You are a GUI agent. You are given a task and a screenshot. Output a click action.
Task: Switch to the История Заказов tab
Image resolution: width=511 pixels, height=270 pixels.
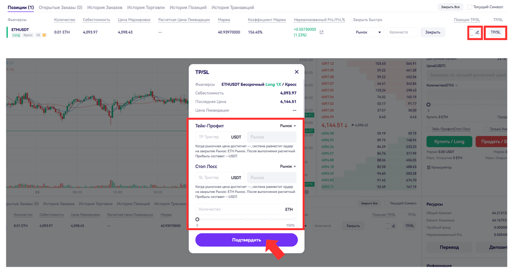(x=104, y=7)
